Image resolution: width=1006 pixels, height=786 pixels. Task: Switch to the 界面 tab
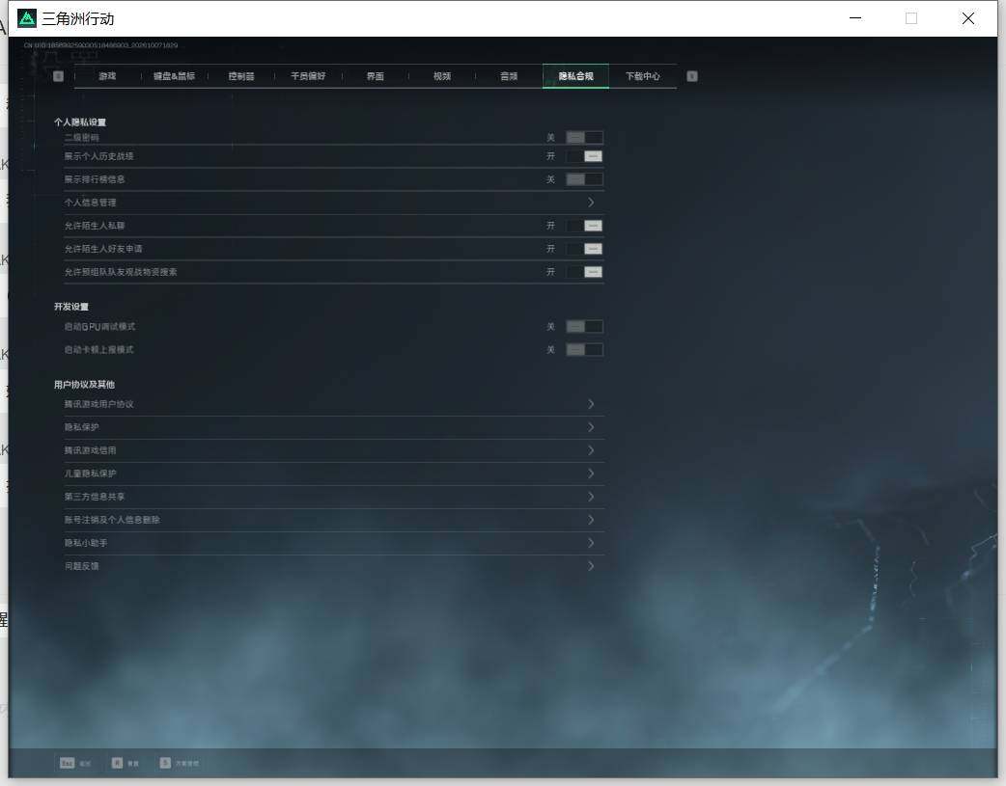376,76
